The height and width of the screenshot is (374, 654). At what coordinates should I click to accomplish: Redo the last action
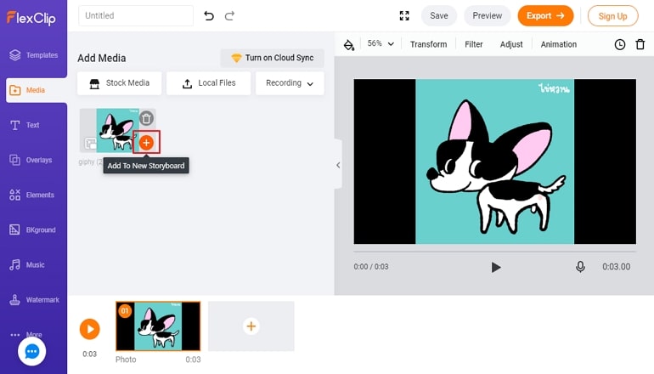[x=229, y=16]
